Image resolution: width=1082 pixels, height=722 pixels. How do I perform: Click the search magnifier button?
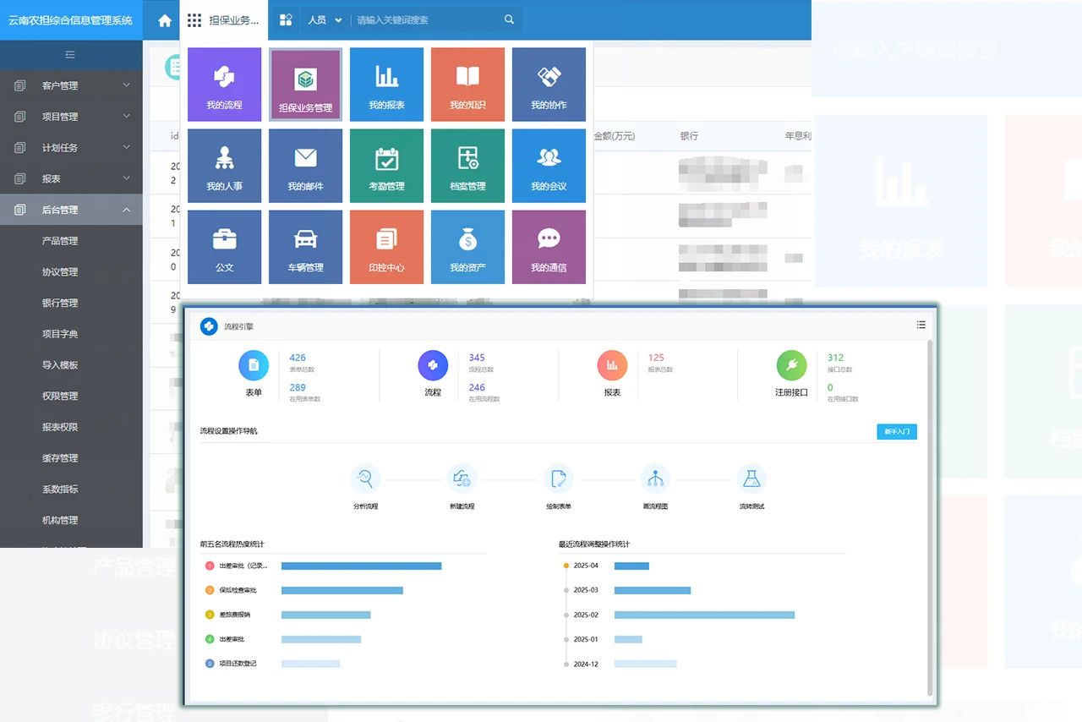[509, 20]
